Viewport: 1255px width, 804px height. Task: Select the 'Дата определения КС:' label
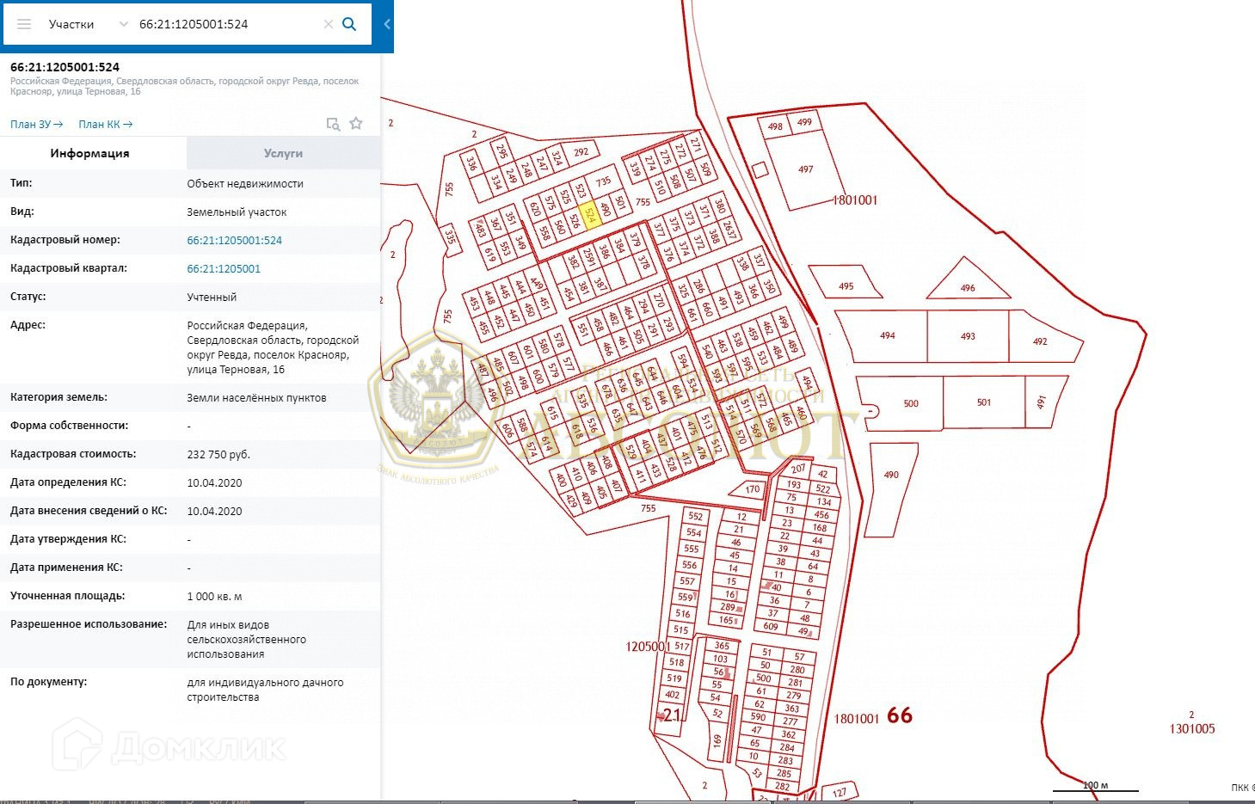68,482
